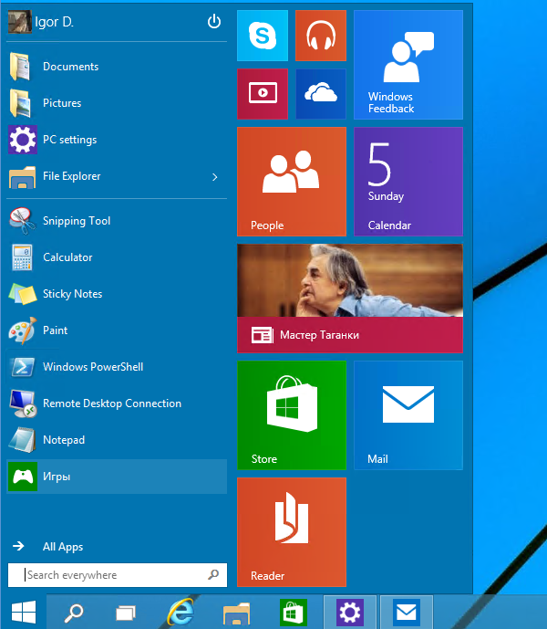
Task: Click the Search everywhere input box
Action: (117, 575)
